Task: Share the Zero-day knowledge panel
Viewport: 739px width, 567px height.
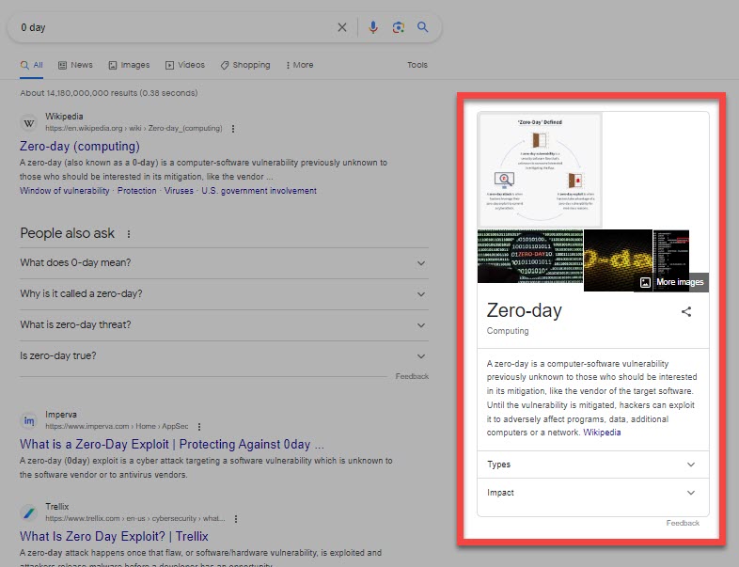Action: [686, 312]
